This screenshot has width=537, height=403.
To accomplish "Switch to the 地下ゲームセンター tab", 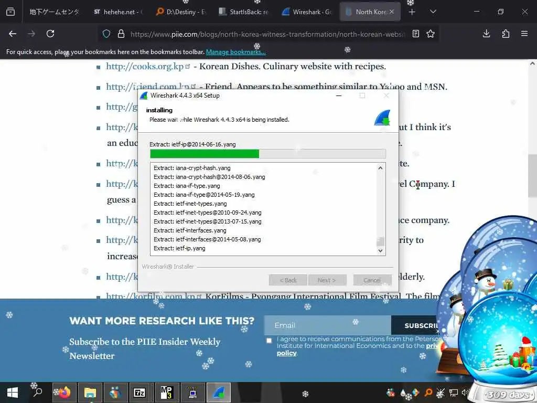I will 54,12.
